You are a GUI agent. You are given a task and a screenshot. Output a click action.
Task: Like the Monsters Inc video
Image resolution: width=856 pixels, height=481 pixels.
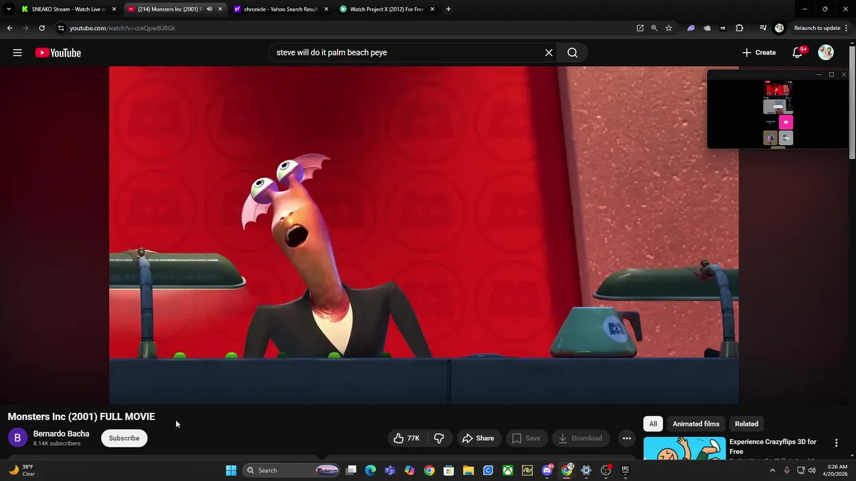pyautogui.click(x=407, y=438)
